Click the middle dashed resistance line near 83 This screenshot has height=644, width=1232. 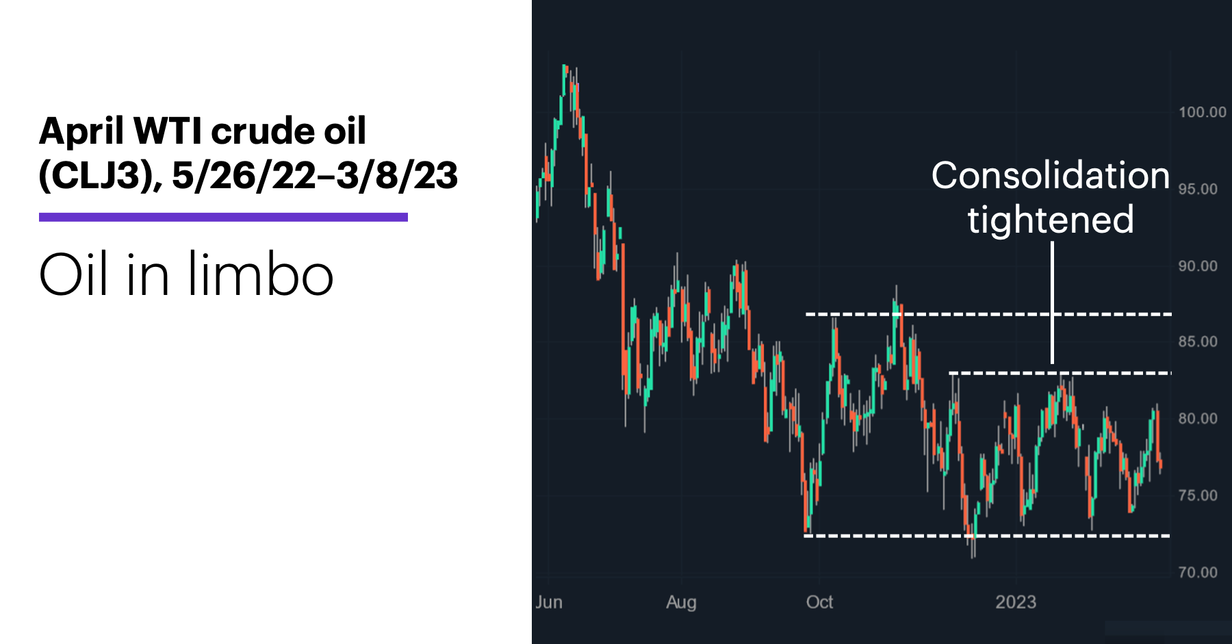[x=1060, y=373]
